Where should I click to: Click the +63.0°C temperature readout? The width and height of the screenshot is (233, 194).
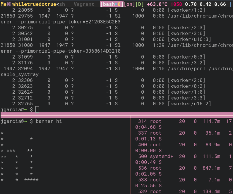157,4
